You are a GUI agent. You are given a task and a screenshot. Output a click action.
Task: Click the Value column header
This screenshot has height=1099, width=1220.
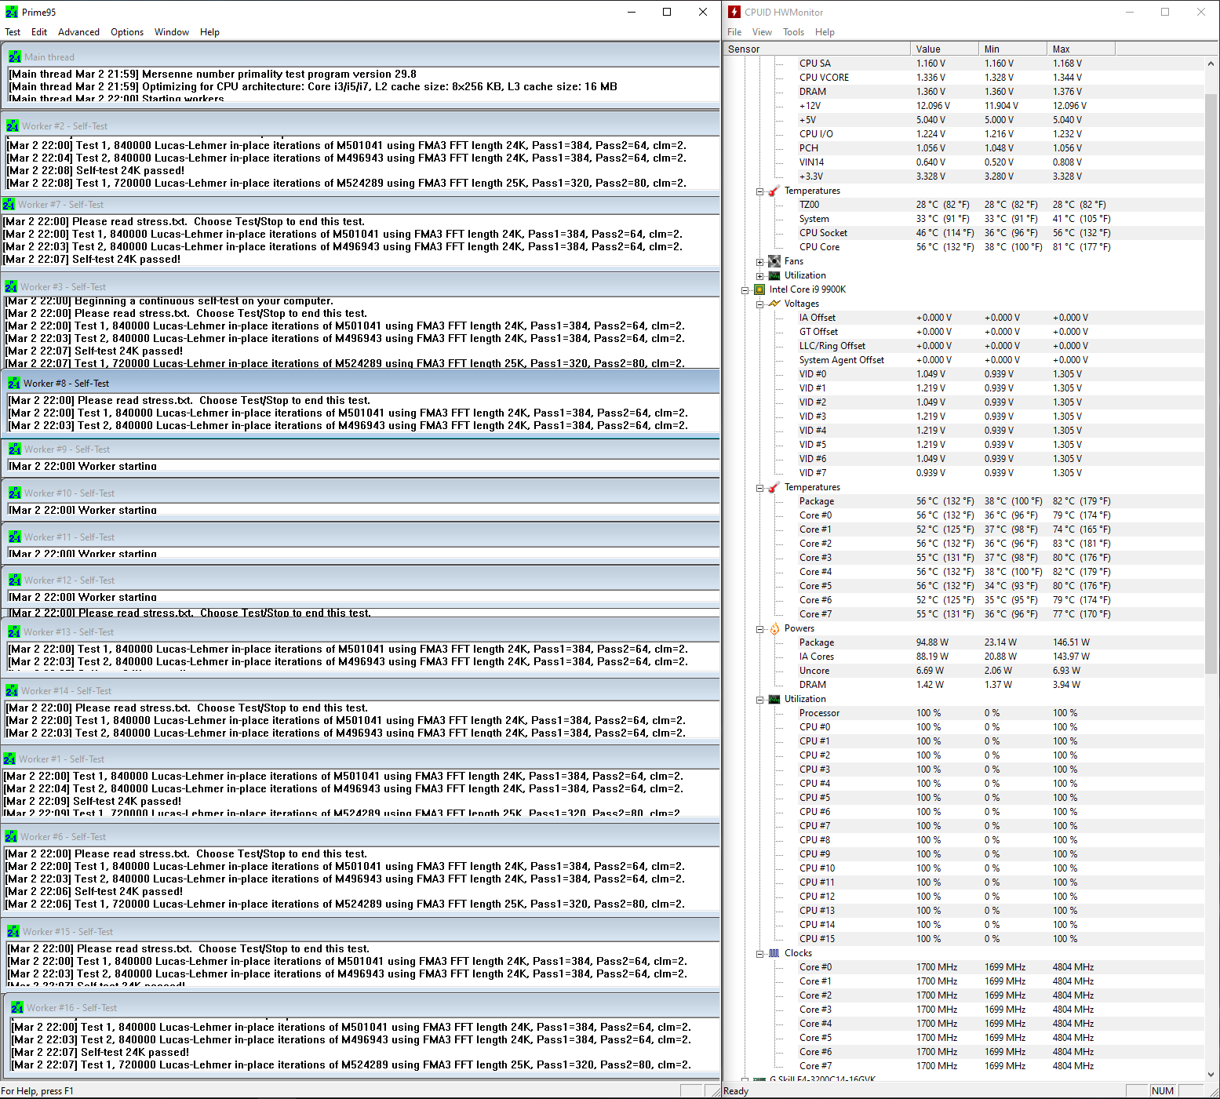945,49
